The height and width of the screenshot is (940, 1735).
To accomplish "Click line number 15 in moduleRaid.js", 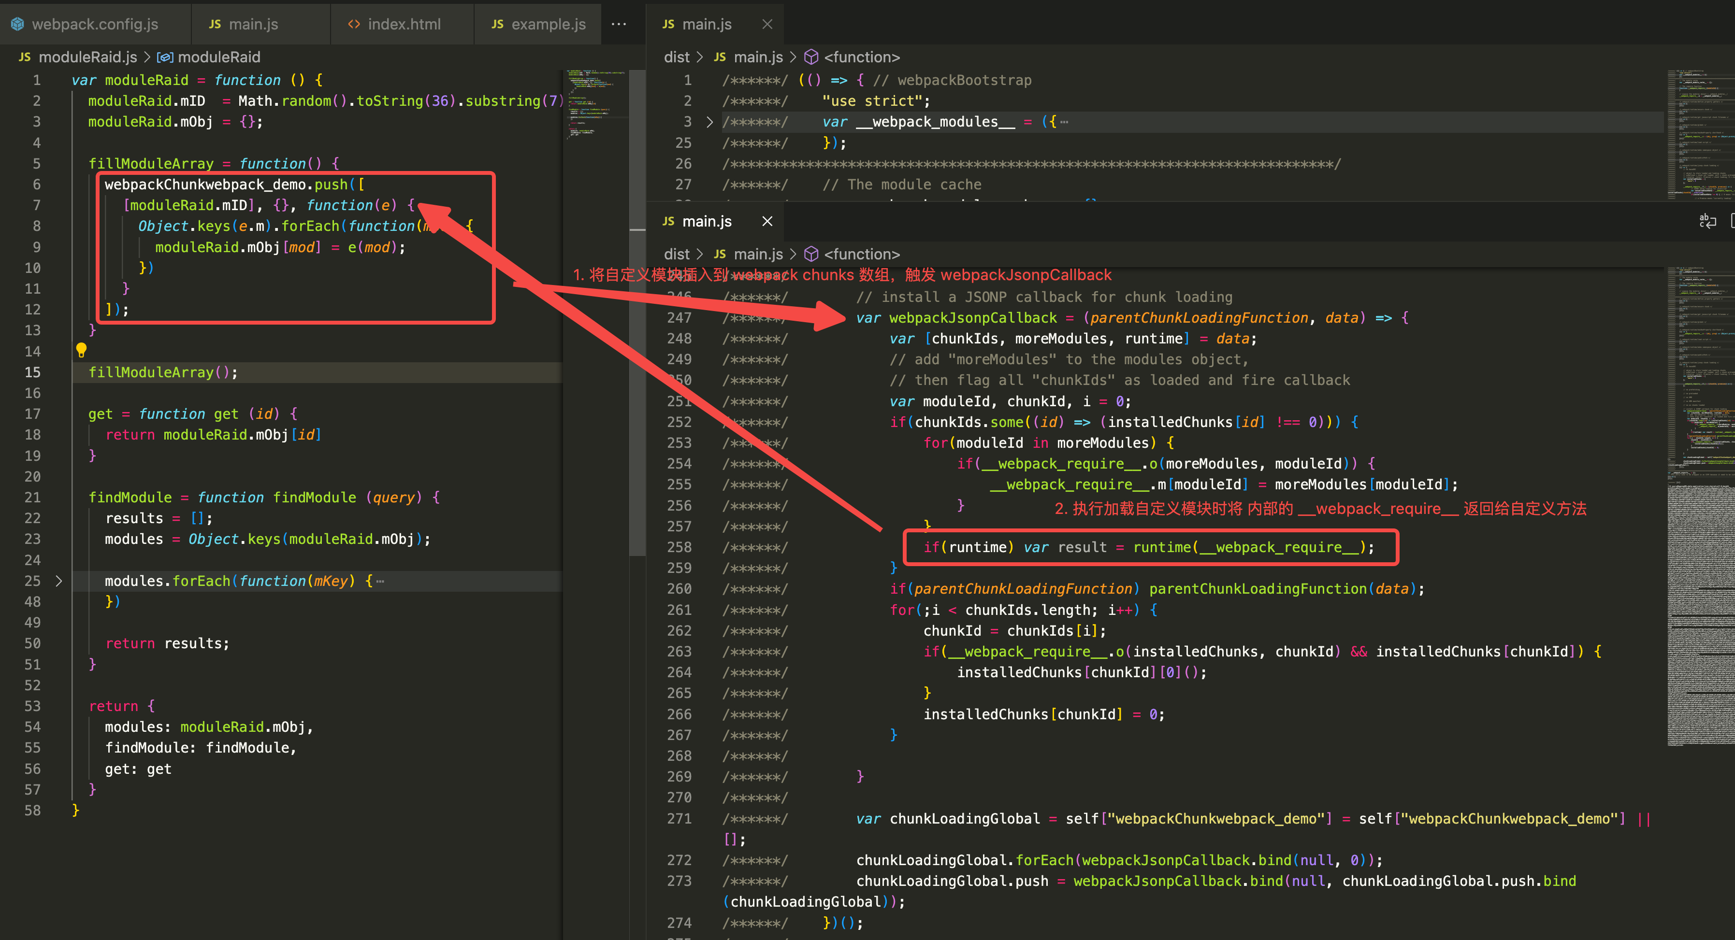I will 32,372.
